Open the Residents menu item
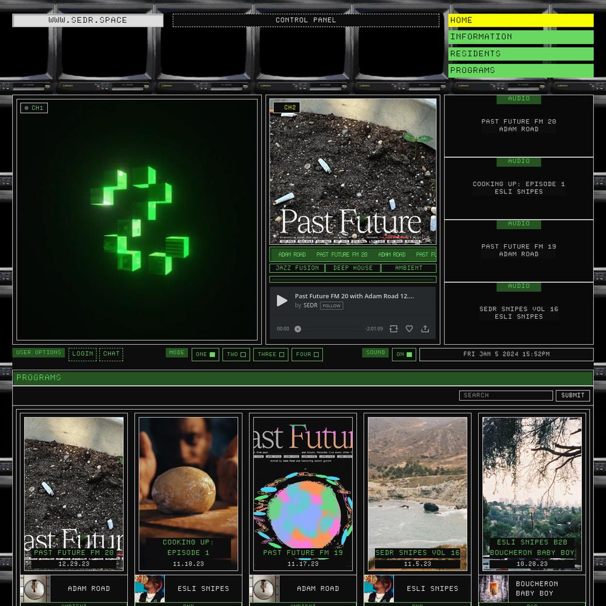Viewport: 606px width, 606px height. [x=521, y=54]
